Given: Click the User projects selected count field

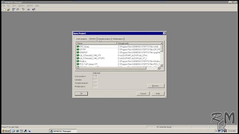Looking at the screenshot, I should click(95, 76).
